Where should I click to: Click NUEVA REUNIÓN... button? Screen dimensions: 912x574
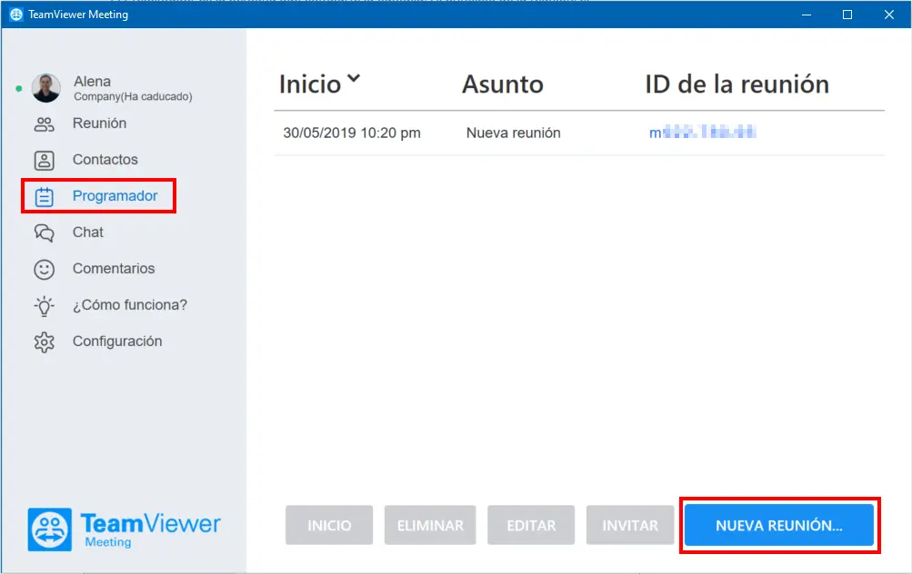[779, 525]
